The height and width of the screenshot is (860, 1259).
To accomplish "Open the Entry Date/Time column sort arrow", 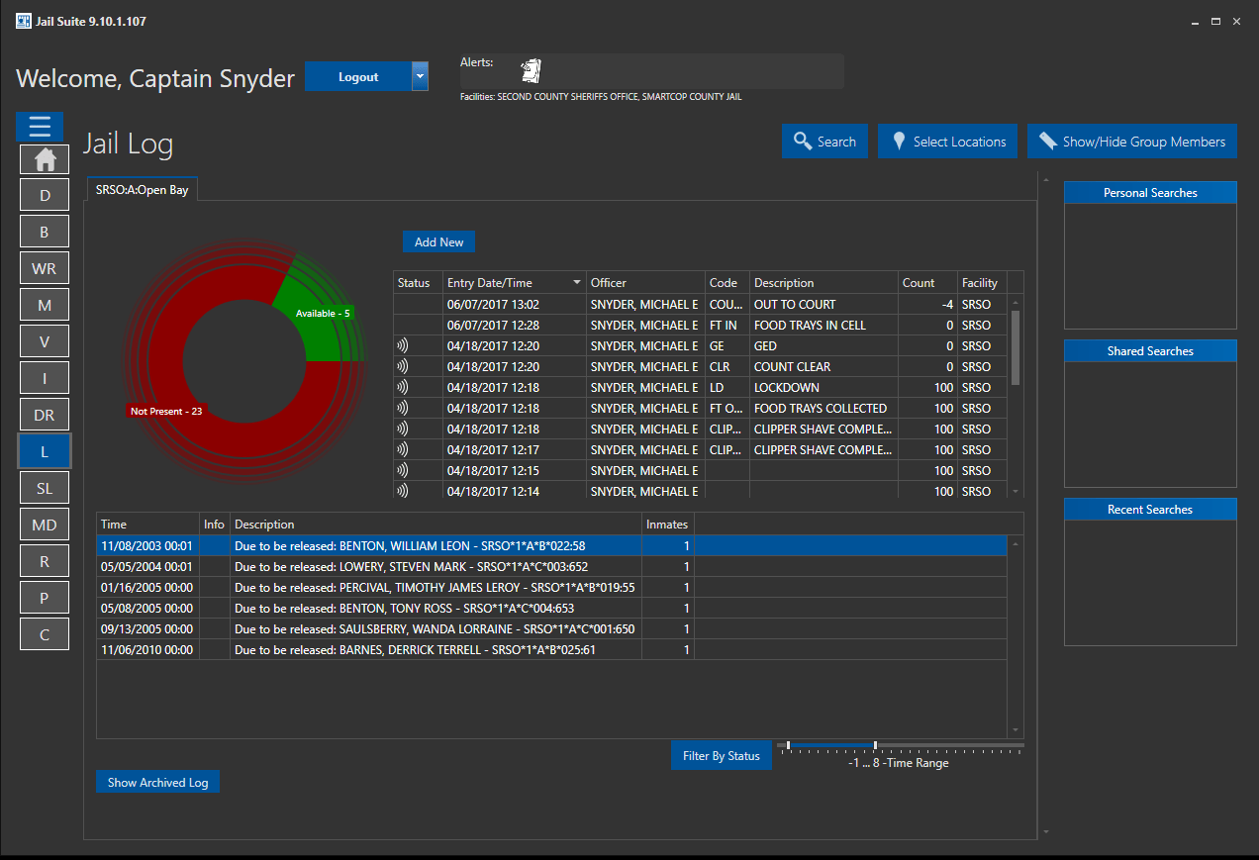I will 577,283.
